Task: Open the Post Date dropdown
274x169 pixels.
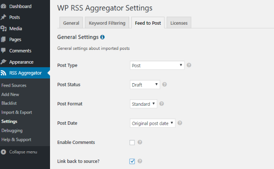Action: (153, 123)
